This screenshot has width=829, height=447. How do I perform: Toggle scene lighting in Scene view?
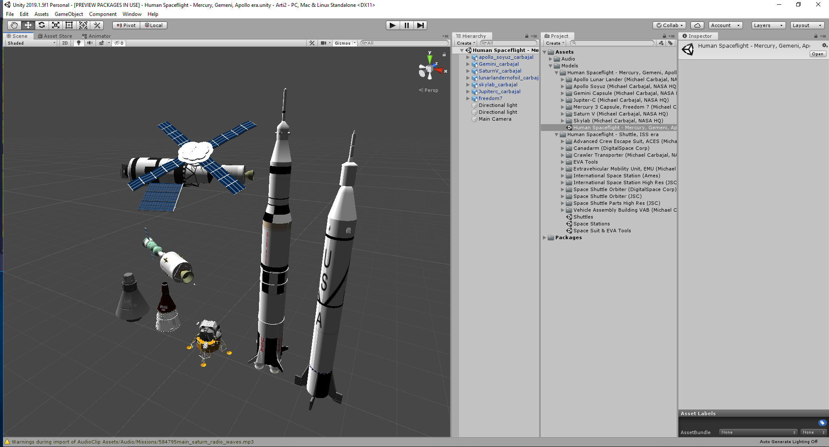click(x=78, y=43)
